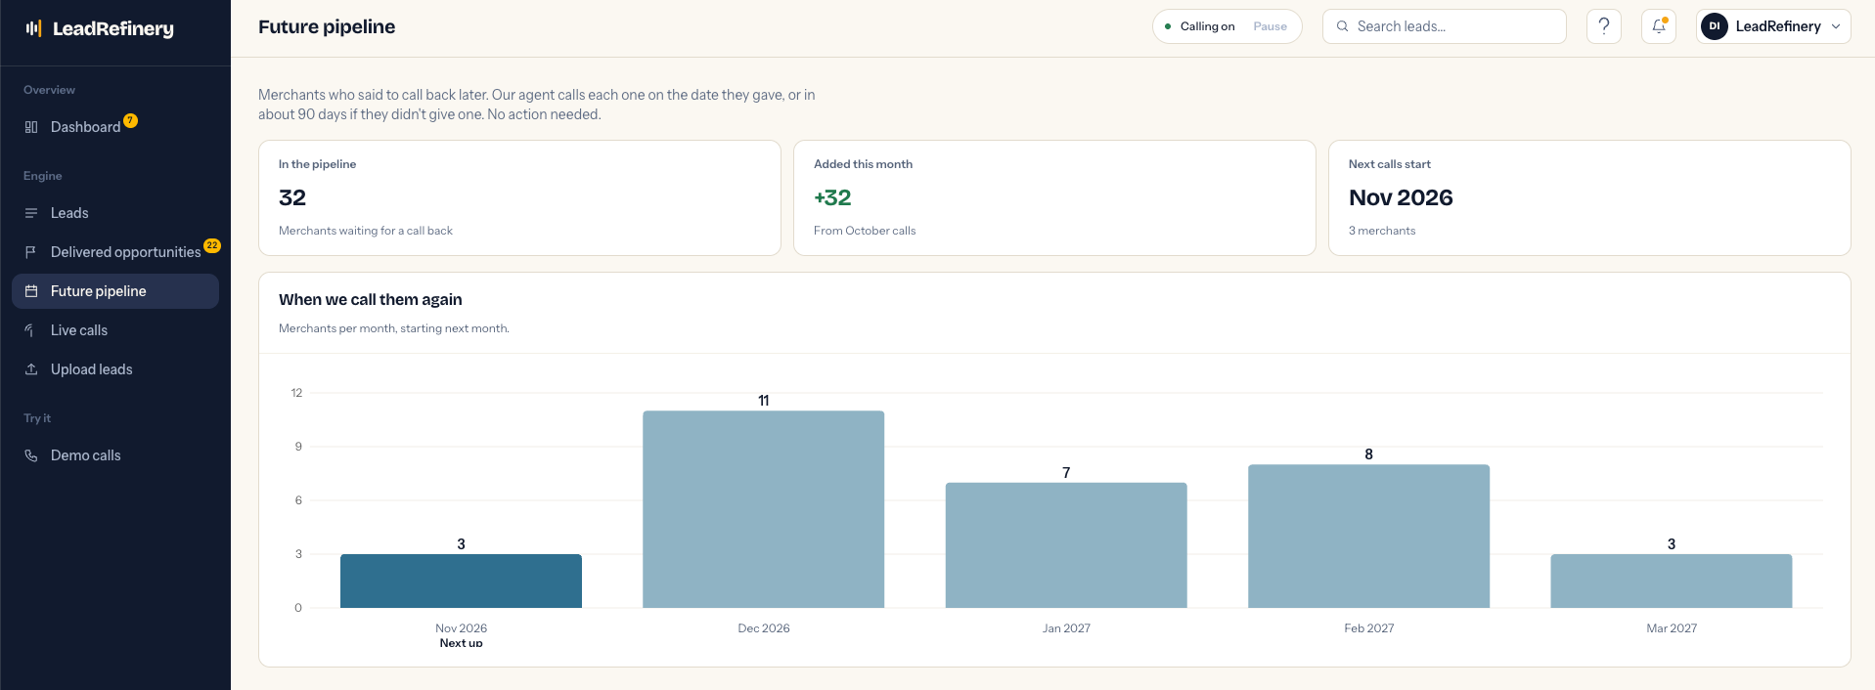1875x690 pixels.
Task: Open Dashboard in sidebar
Action: (115, 127)
